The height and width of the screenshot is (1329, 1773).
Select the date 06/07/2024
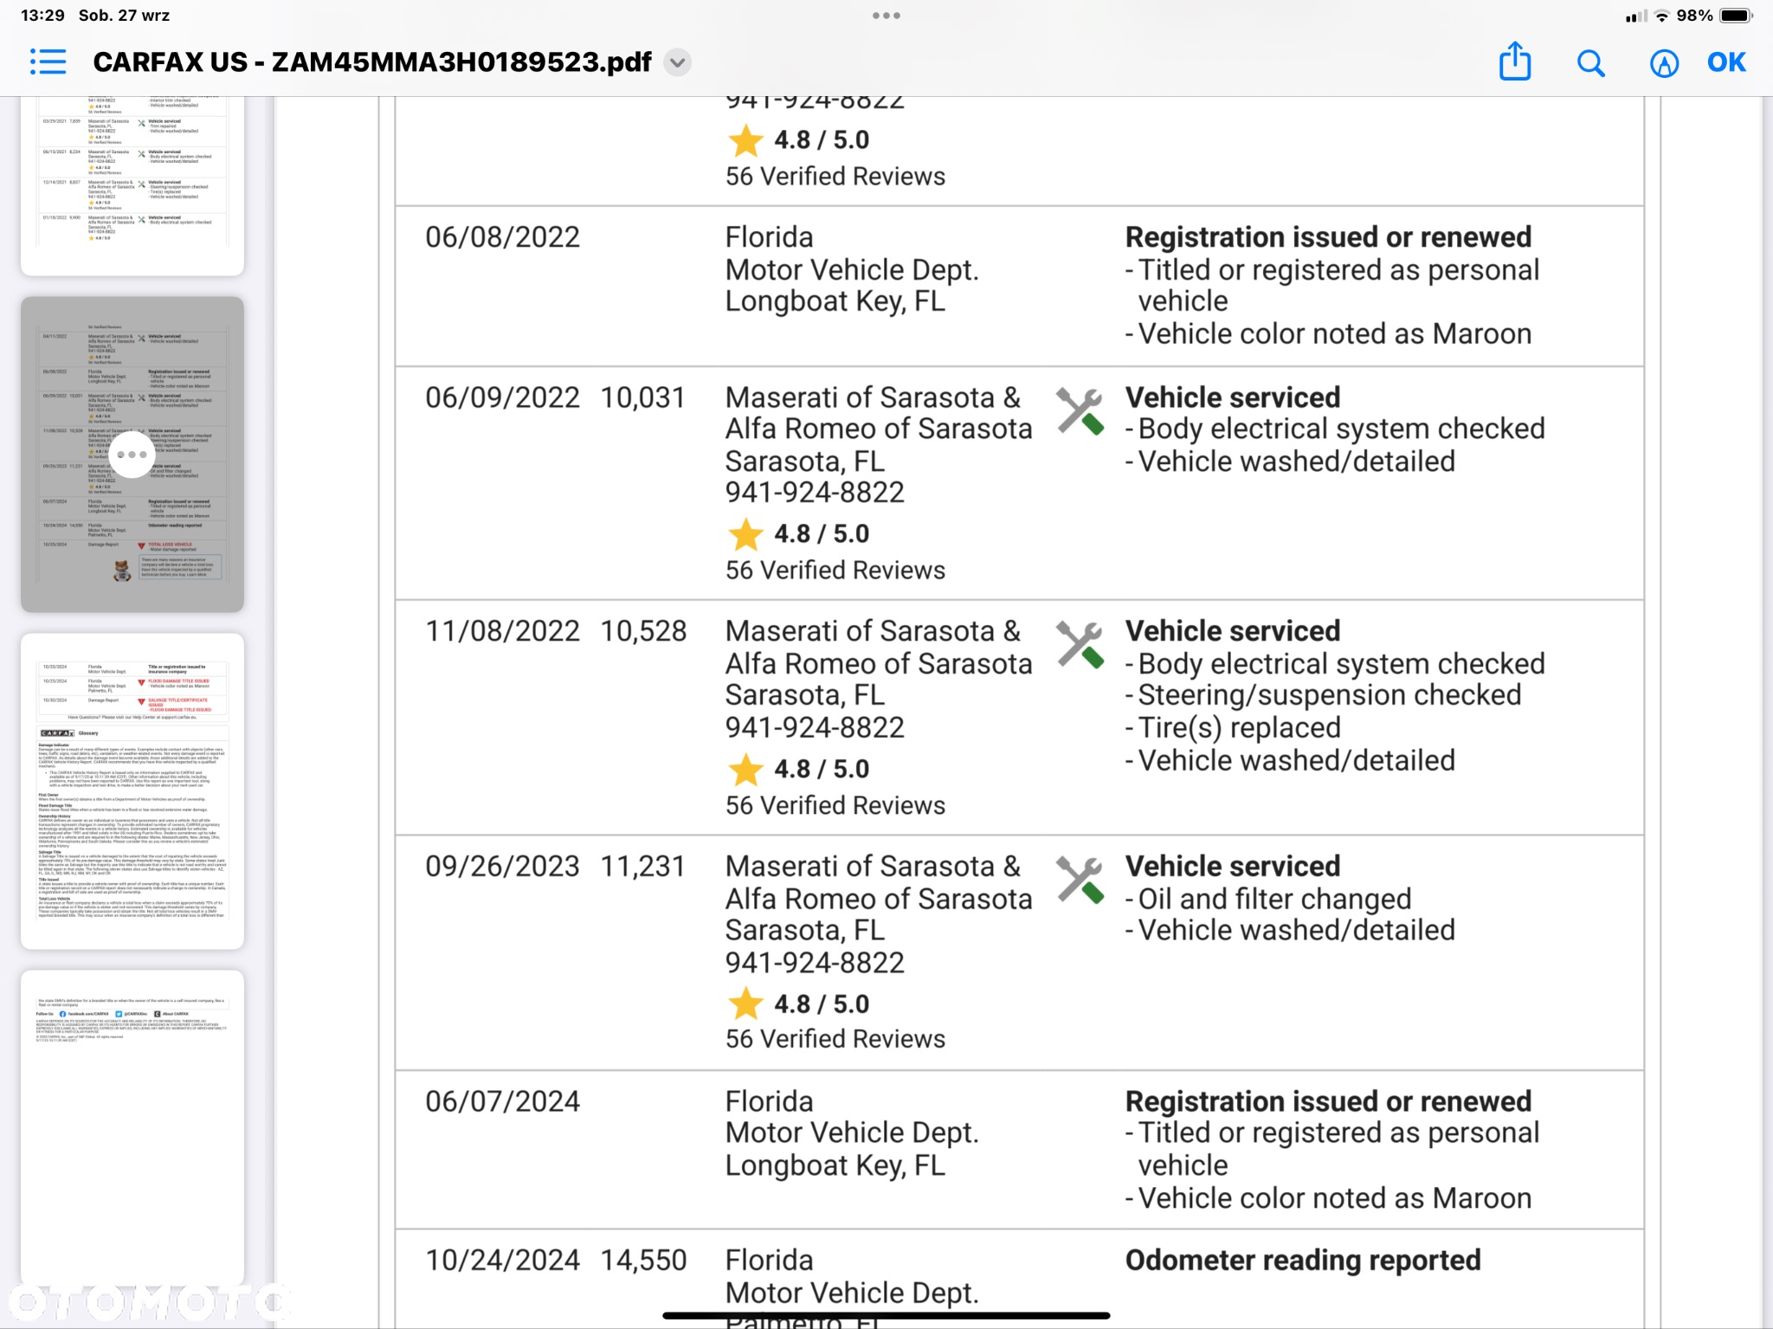coord(502,1101)
